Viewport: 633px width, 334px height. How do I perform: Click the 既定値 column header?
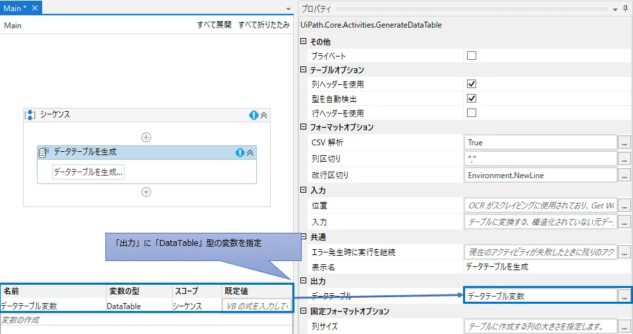pyautogui.click(x=257, y=291)
